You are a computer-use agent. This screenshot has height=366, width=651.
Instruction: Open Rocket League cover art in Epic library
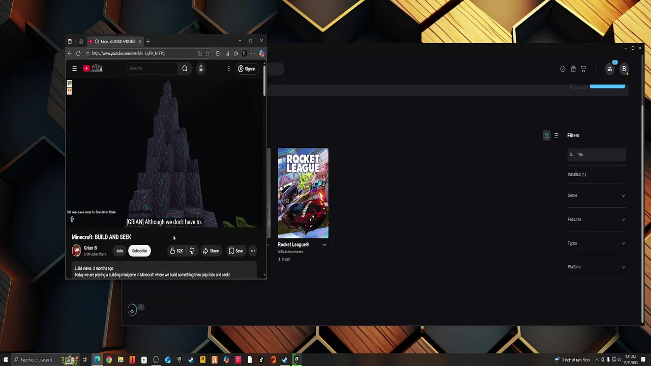point(303,193)
